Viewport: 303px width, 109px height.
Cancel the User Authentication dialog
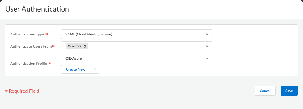[x=265, y=91]
